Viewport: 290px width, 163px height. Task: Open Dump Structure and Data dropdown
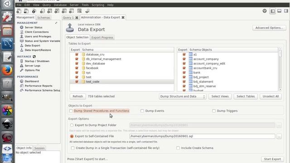coord(183,96)
